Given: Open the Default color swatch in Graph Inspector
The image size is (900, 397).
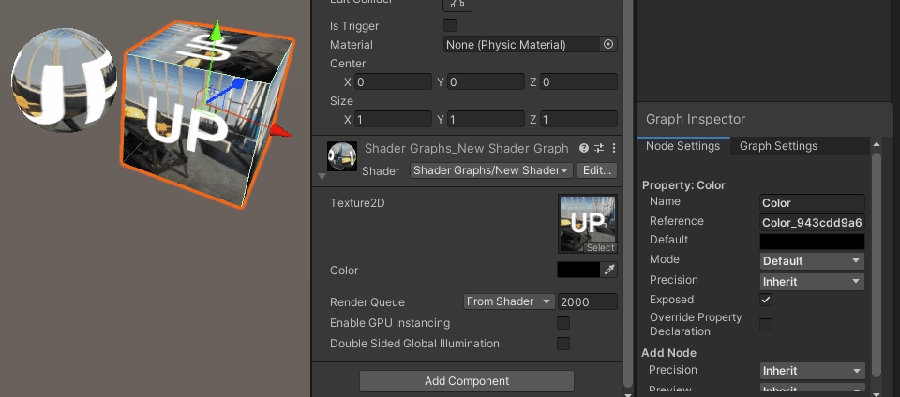Looking at the screenshot, I should pos(812,241).
